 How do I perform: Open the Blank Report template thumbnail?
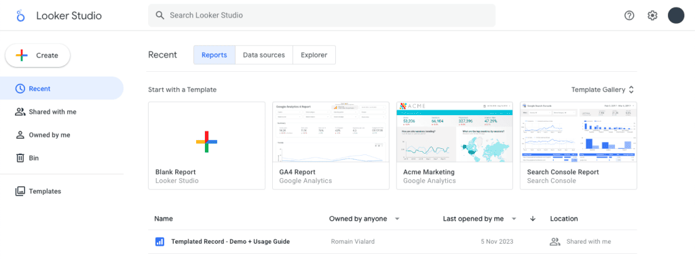(x=206, y=146)
